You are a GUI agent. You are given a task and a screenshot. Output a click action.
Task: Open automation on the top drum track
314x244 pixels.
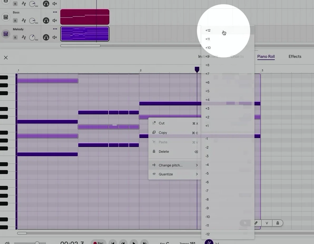[x=24, y=4]
